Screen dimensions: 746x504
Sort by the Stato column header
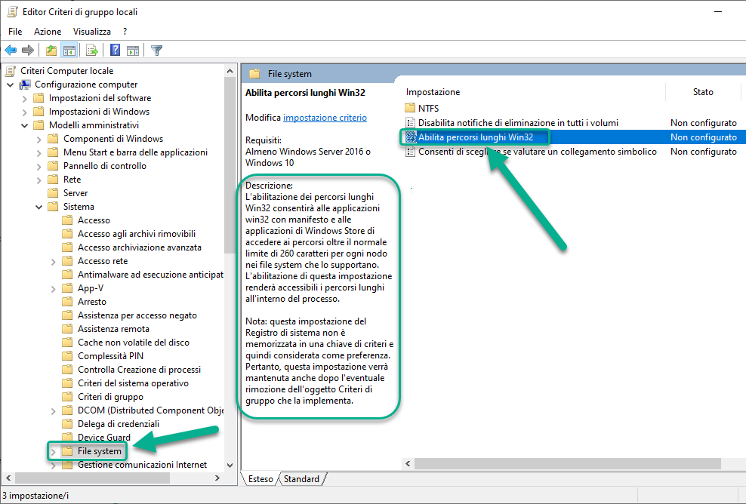pyautogui.click(x=703, y=92)
